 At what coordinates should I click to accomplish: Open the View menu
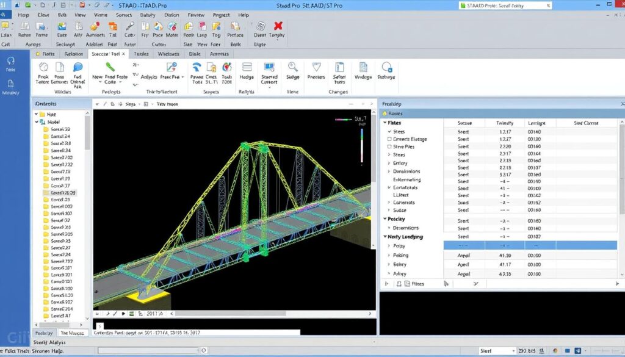point(80,15)
